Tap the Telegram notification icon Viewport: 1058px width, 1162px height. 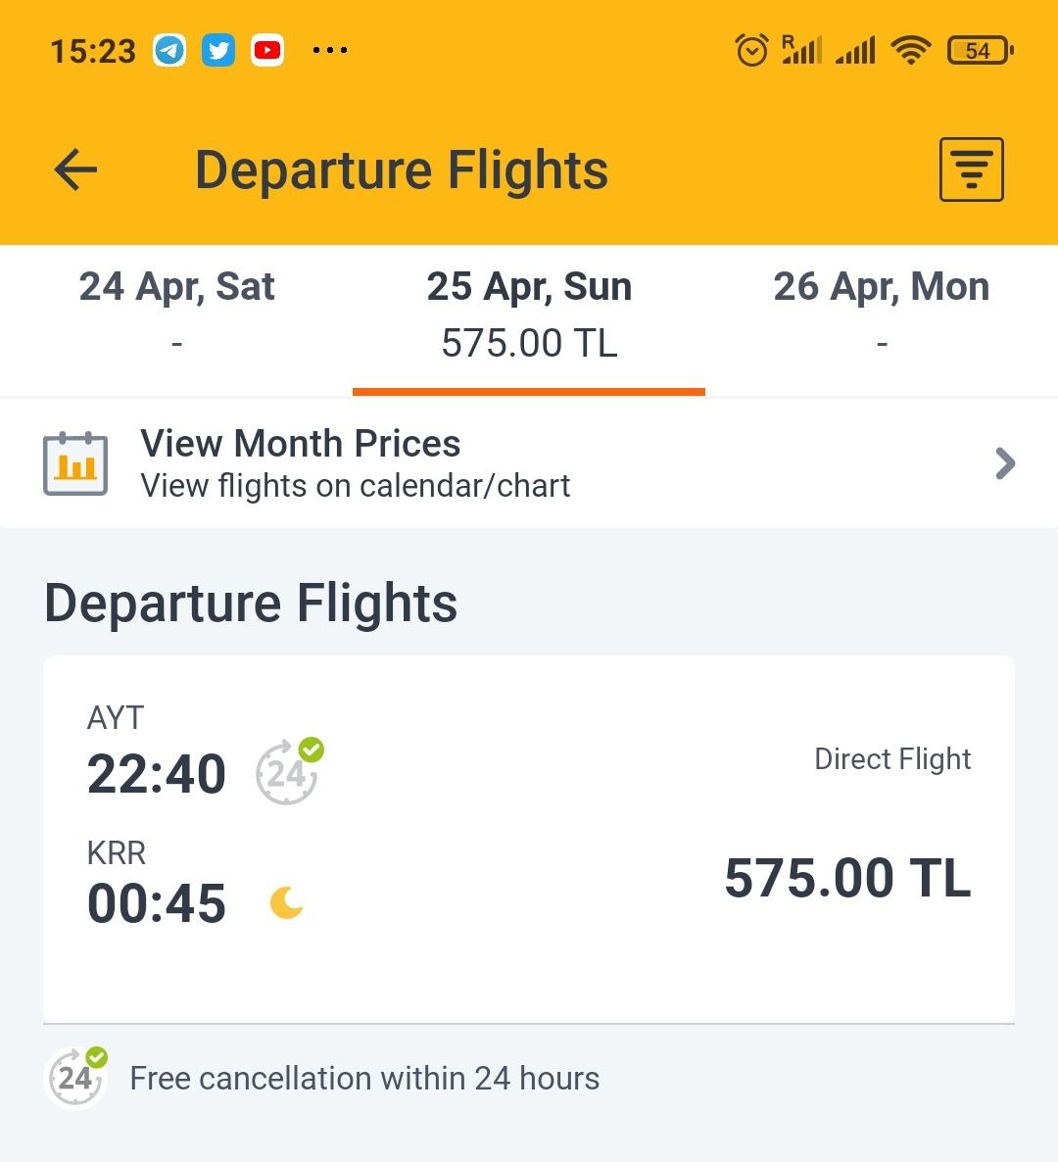click(169, 50)
